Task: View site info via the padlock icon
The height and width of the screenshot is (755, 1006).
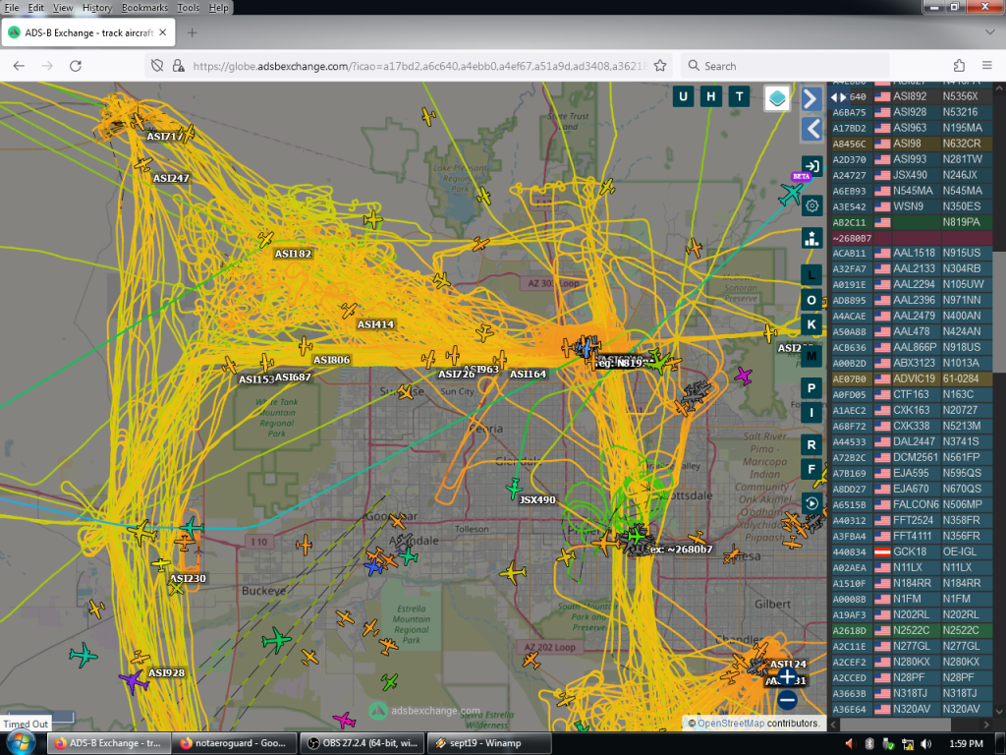Action: [x=179, y=66]
